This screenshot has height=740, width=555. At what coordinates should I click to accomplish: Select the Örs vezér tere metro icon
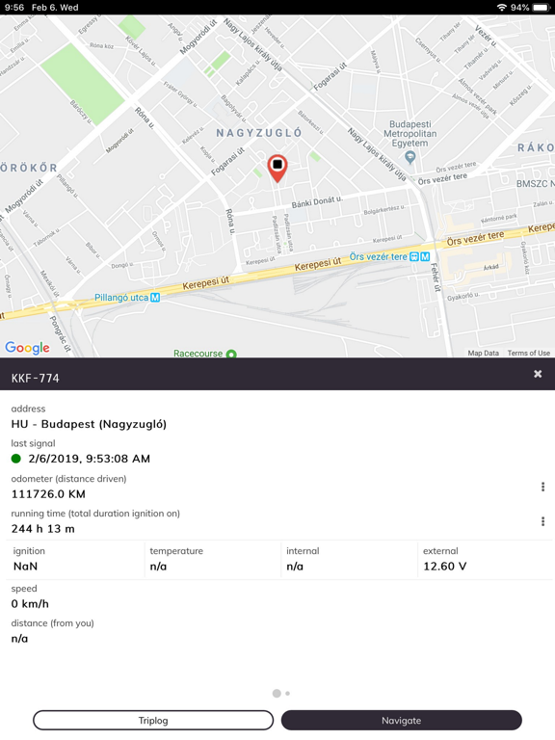425,256
